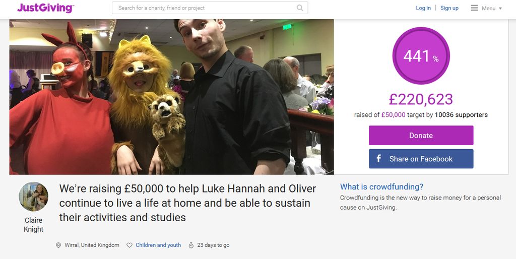Viewport: 516px width, 259px height.
Task: Open the hamburger Menu icon
Action: [474, 8]
